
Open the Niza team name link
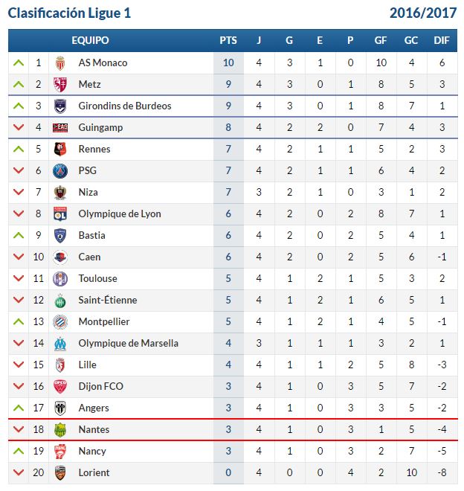(88, 192)
